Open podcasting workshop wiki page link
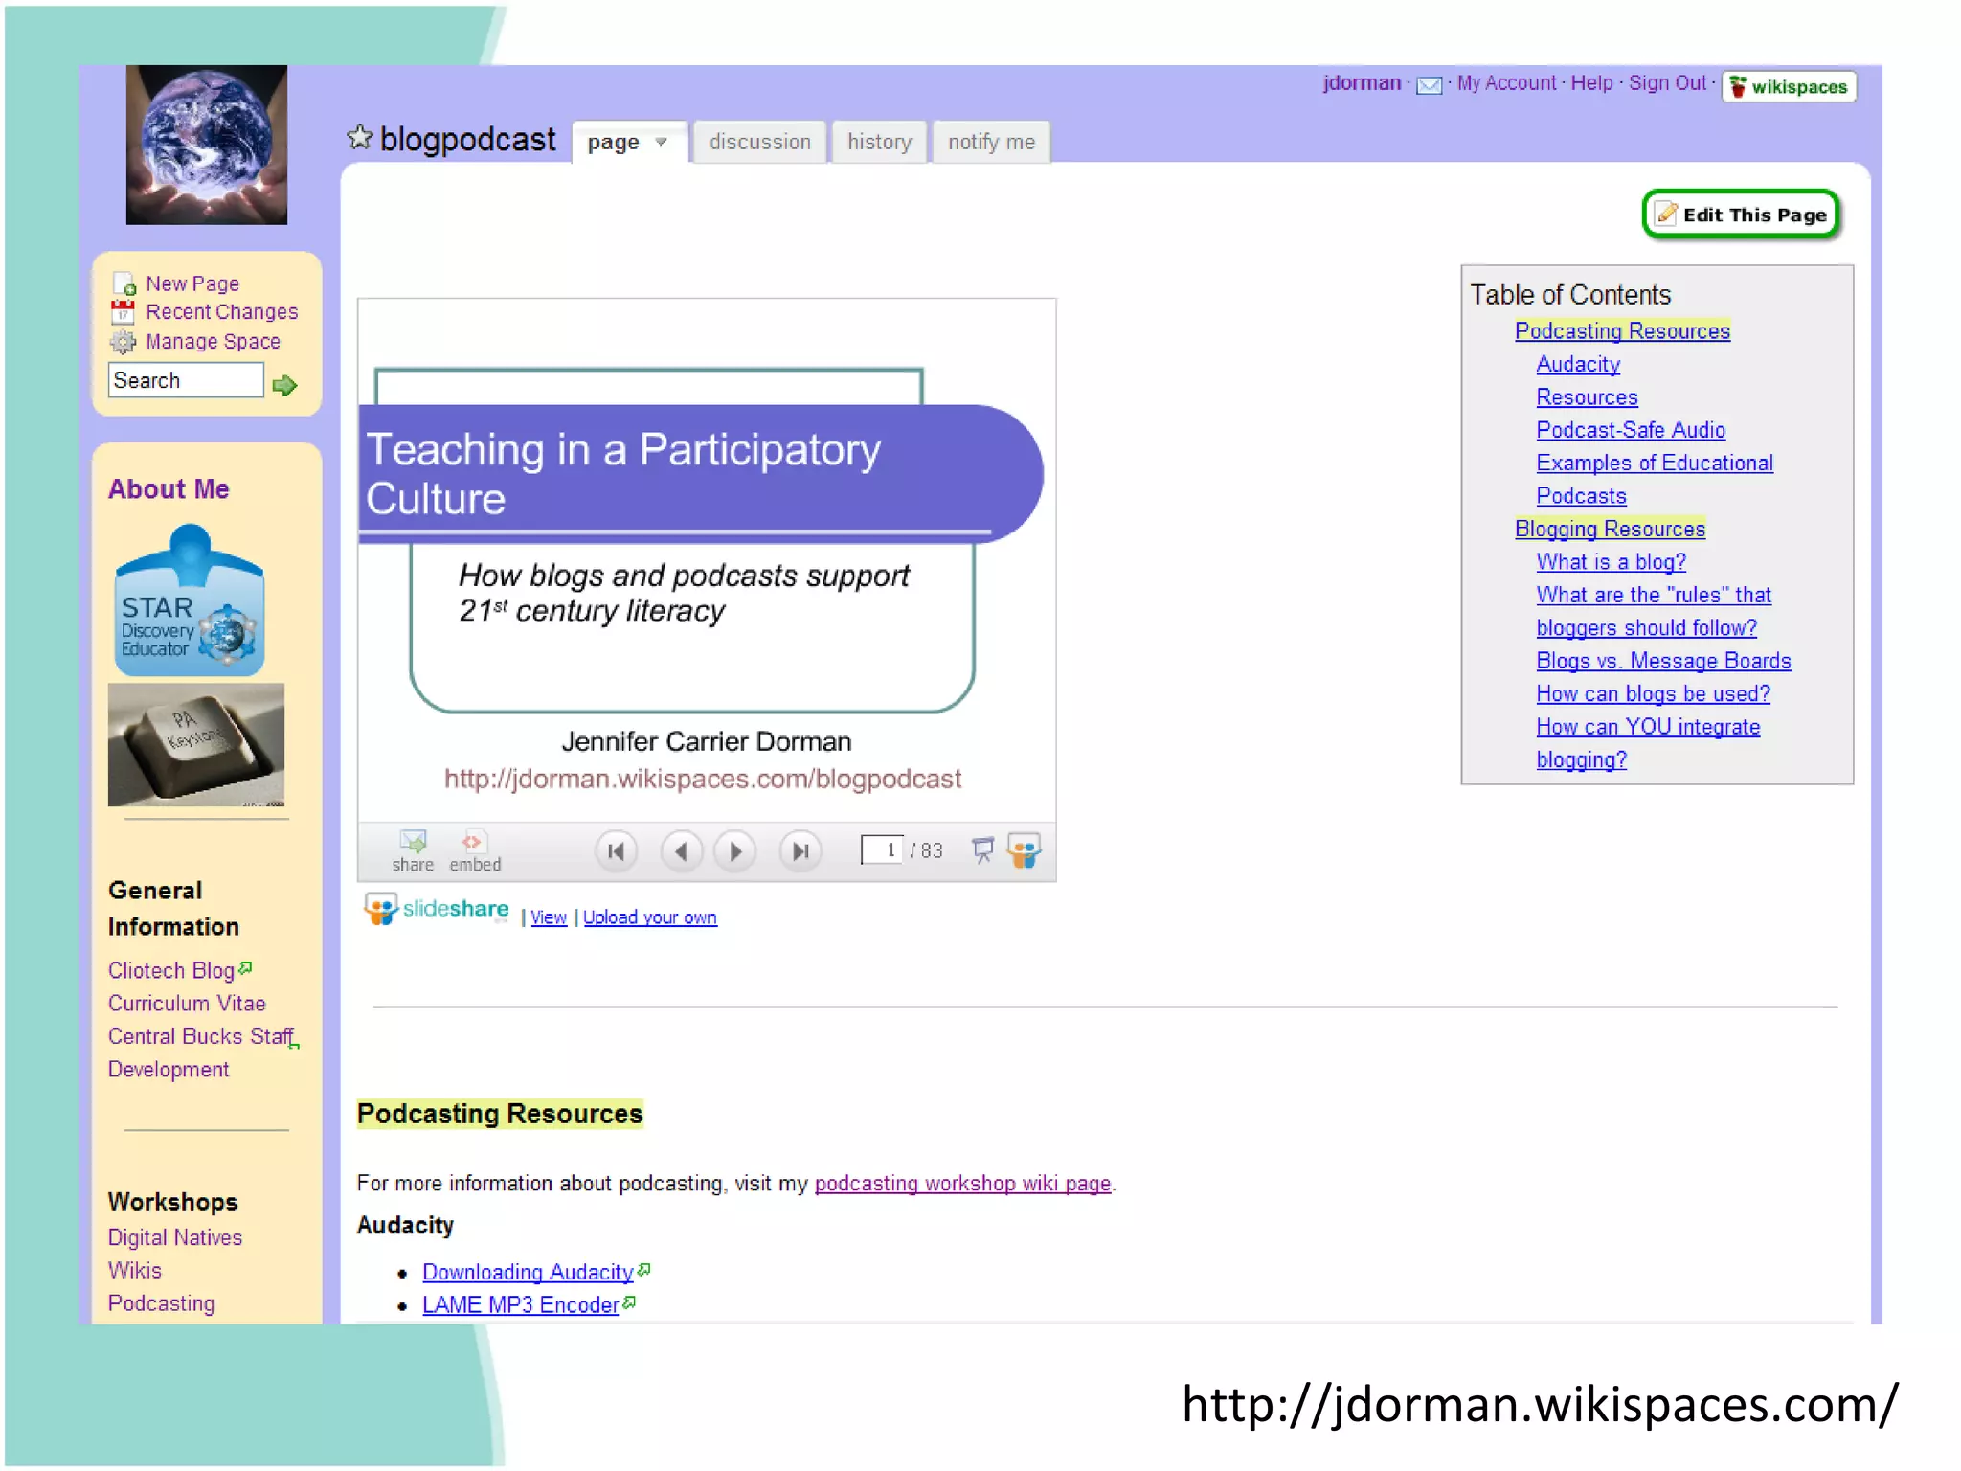The image size is (1961, 1471). tap(962, 1184)
